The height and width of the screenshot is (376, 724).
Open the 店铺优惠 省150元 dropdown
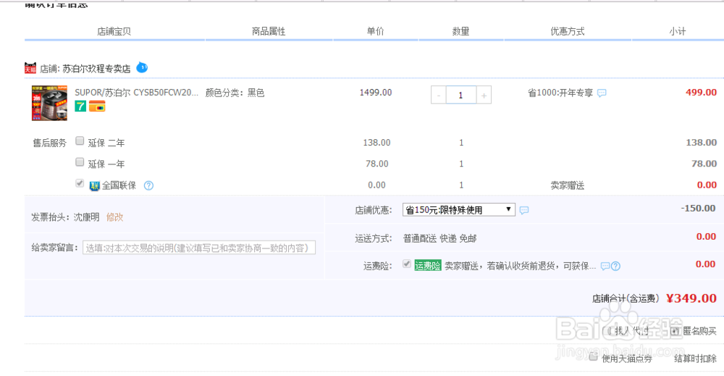(x=459, y=209)
